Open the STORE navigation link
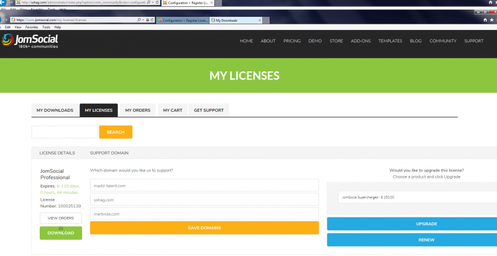The image size is (497, 256). point(336,41)
